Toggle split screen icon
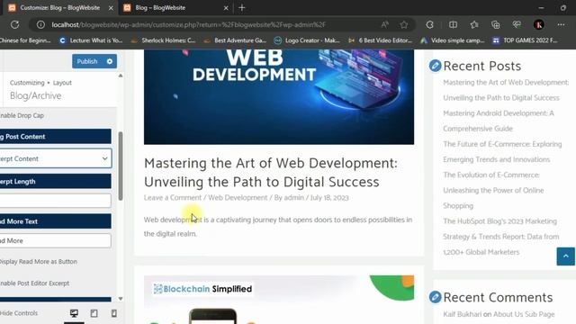The image size is (576, 324). point(453,24)
